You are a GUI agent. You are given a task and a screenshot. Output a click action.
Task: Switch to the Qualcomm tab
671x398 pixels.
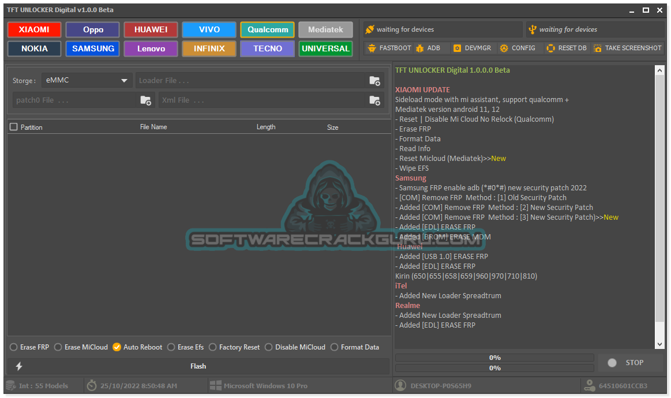point(268,29)
